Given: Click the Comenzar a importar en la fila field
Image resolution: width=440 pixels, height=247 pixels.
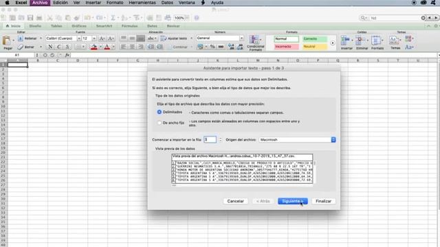Looking at the screenshot, I should coord(210,139).
